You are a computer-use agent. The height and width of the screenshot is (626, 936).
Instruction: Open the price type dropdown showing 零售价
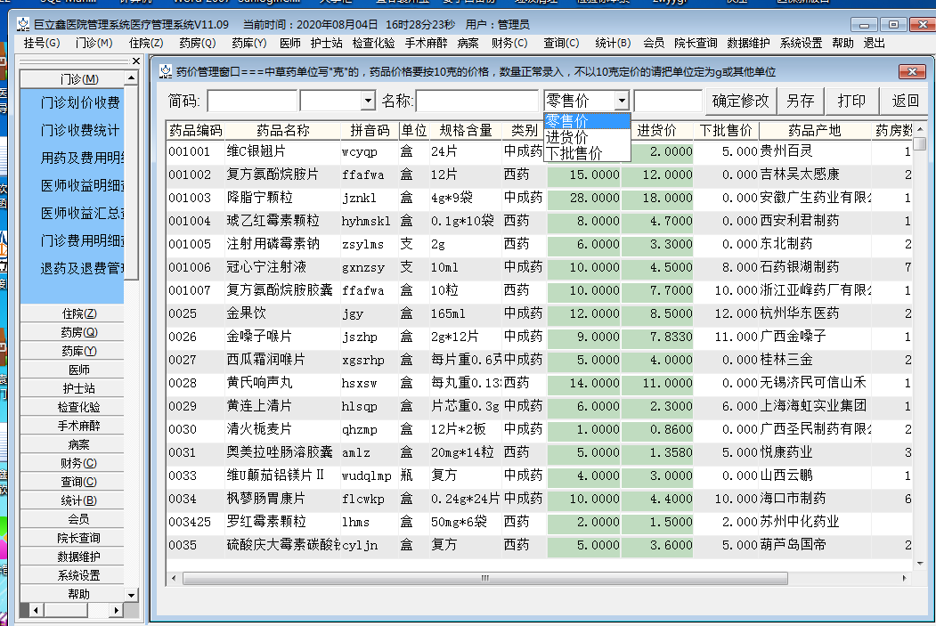click(621, 101)
